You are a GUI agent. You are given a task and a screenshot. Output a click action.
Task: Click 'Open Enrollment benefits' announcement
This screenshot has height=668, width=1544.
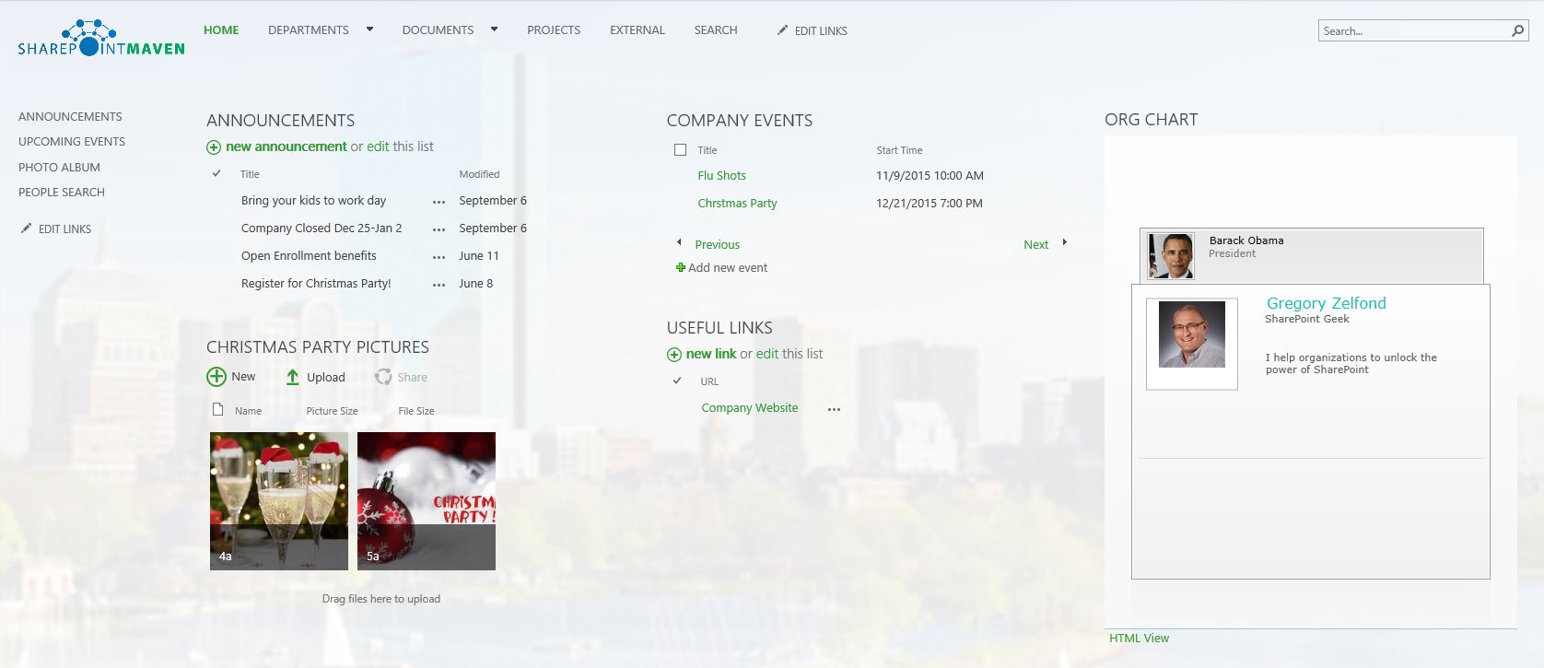click(309, 256)
